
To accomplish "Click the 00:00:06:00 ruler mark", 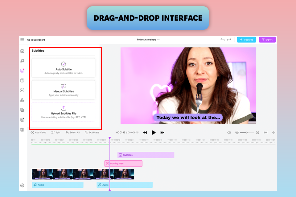I will tap(242, 140).
